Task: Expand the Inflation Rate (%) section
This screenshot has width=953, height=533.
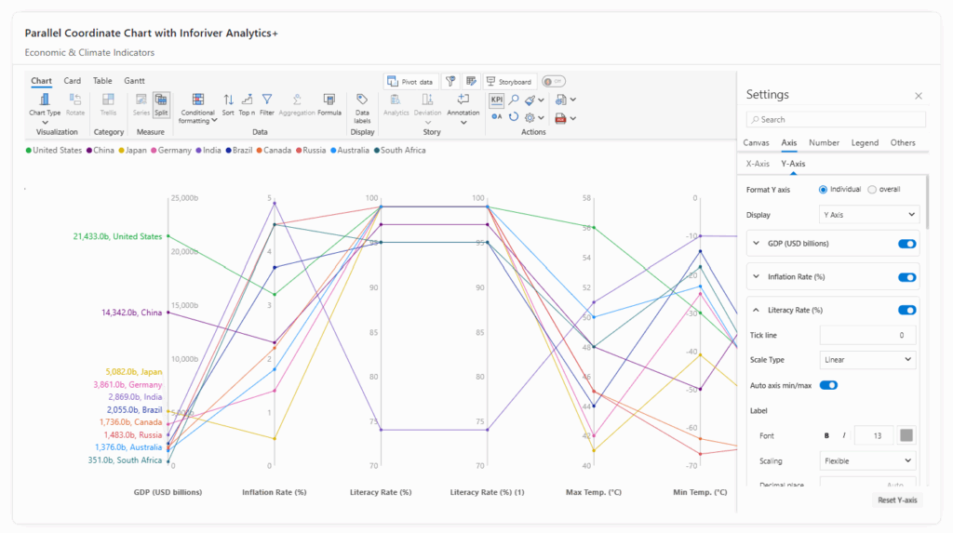Action: tap(756, 277)
